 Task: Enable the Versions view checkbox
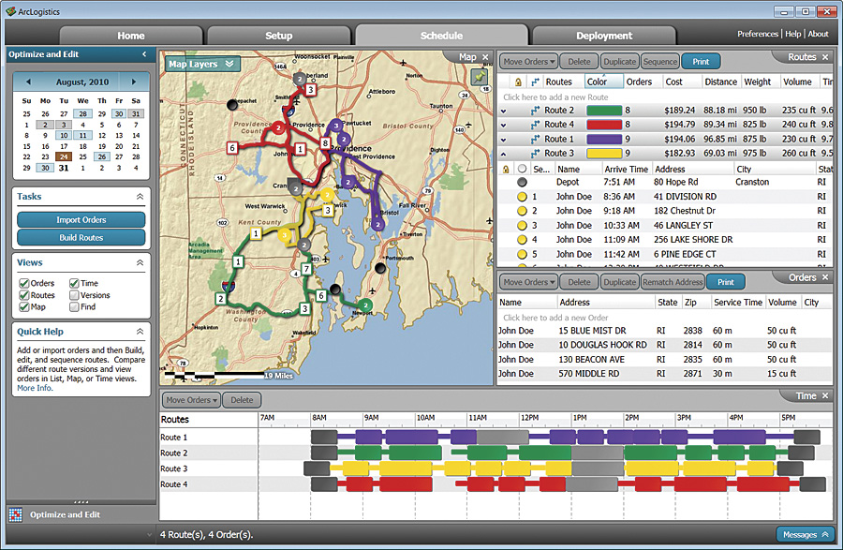click(x=74, y=295)
